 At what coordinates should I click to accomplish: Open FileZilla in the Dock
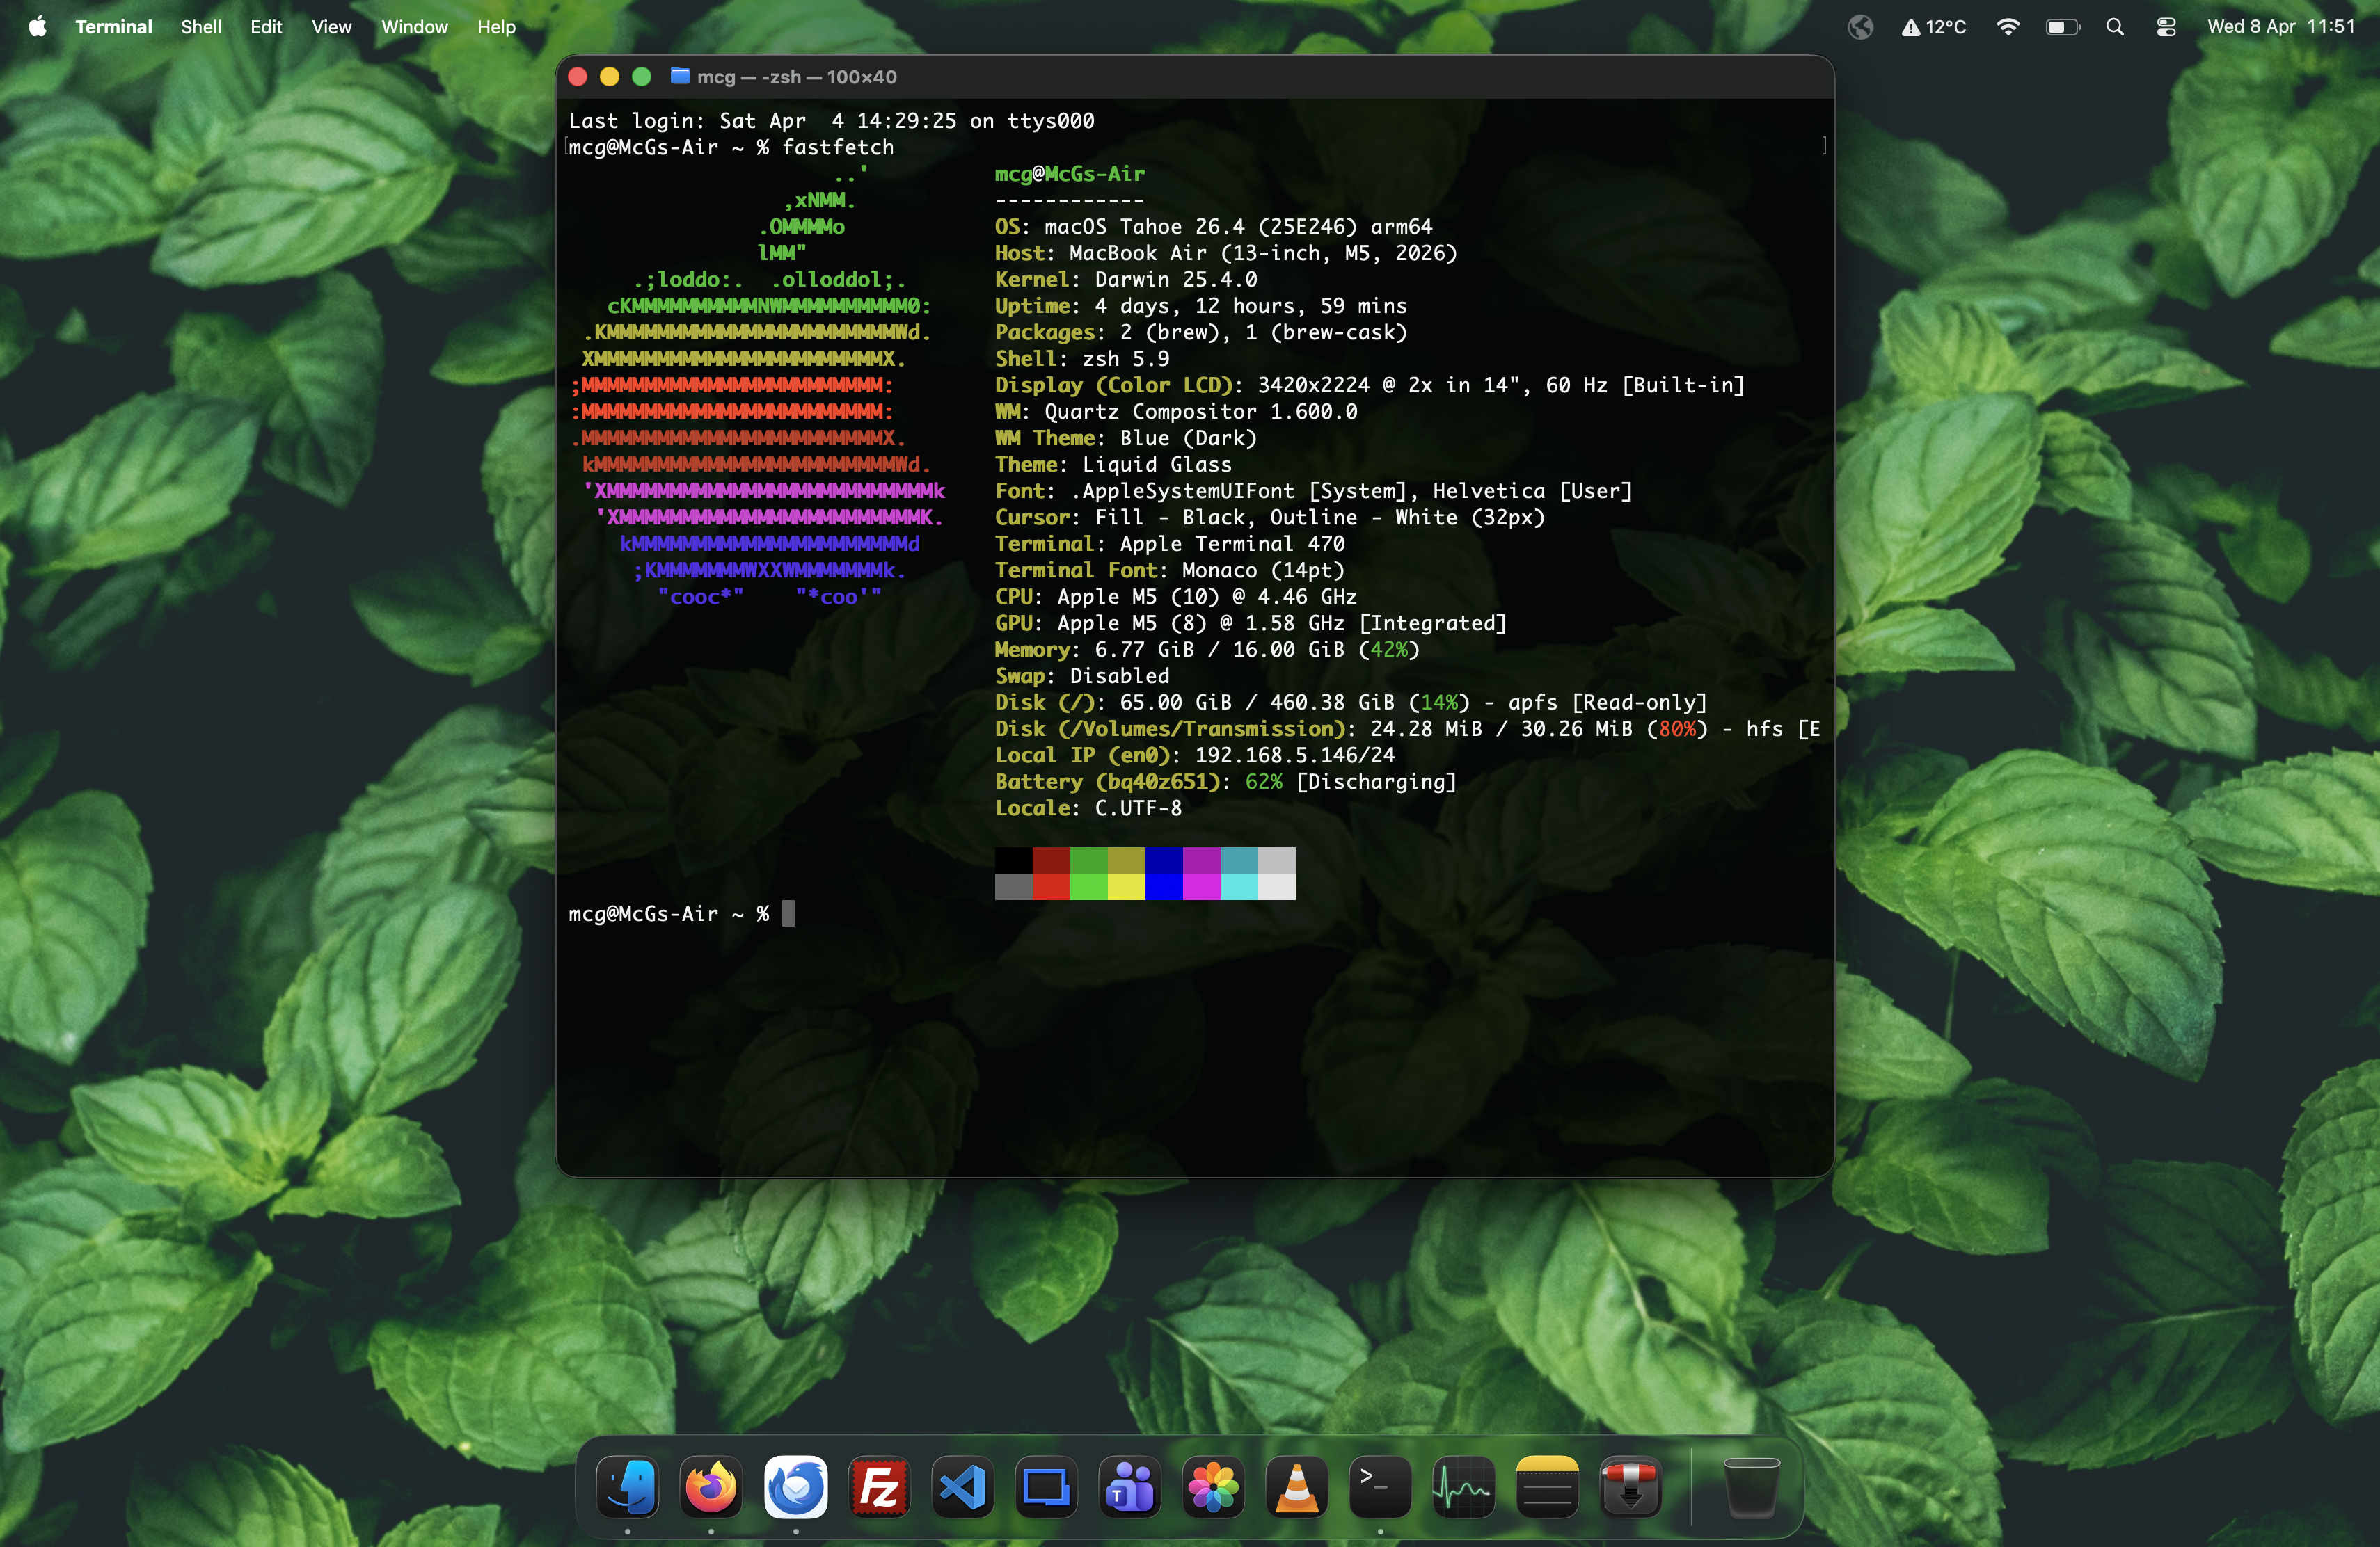coord(879,1488)
